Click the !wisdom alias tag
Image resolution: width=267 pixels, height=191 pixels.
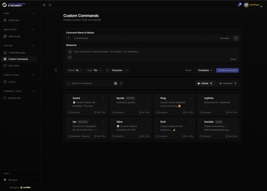coord(130,98)
